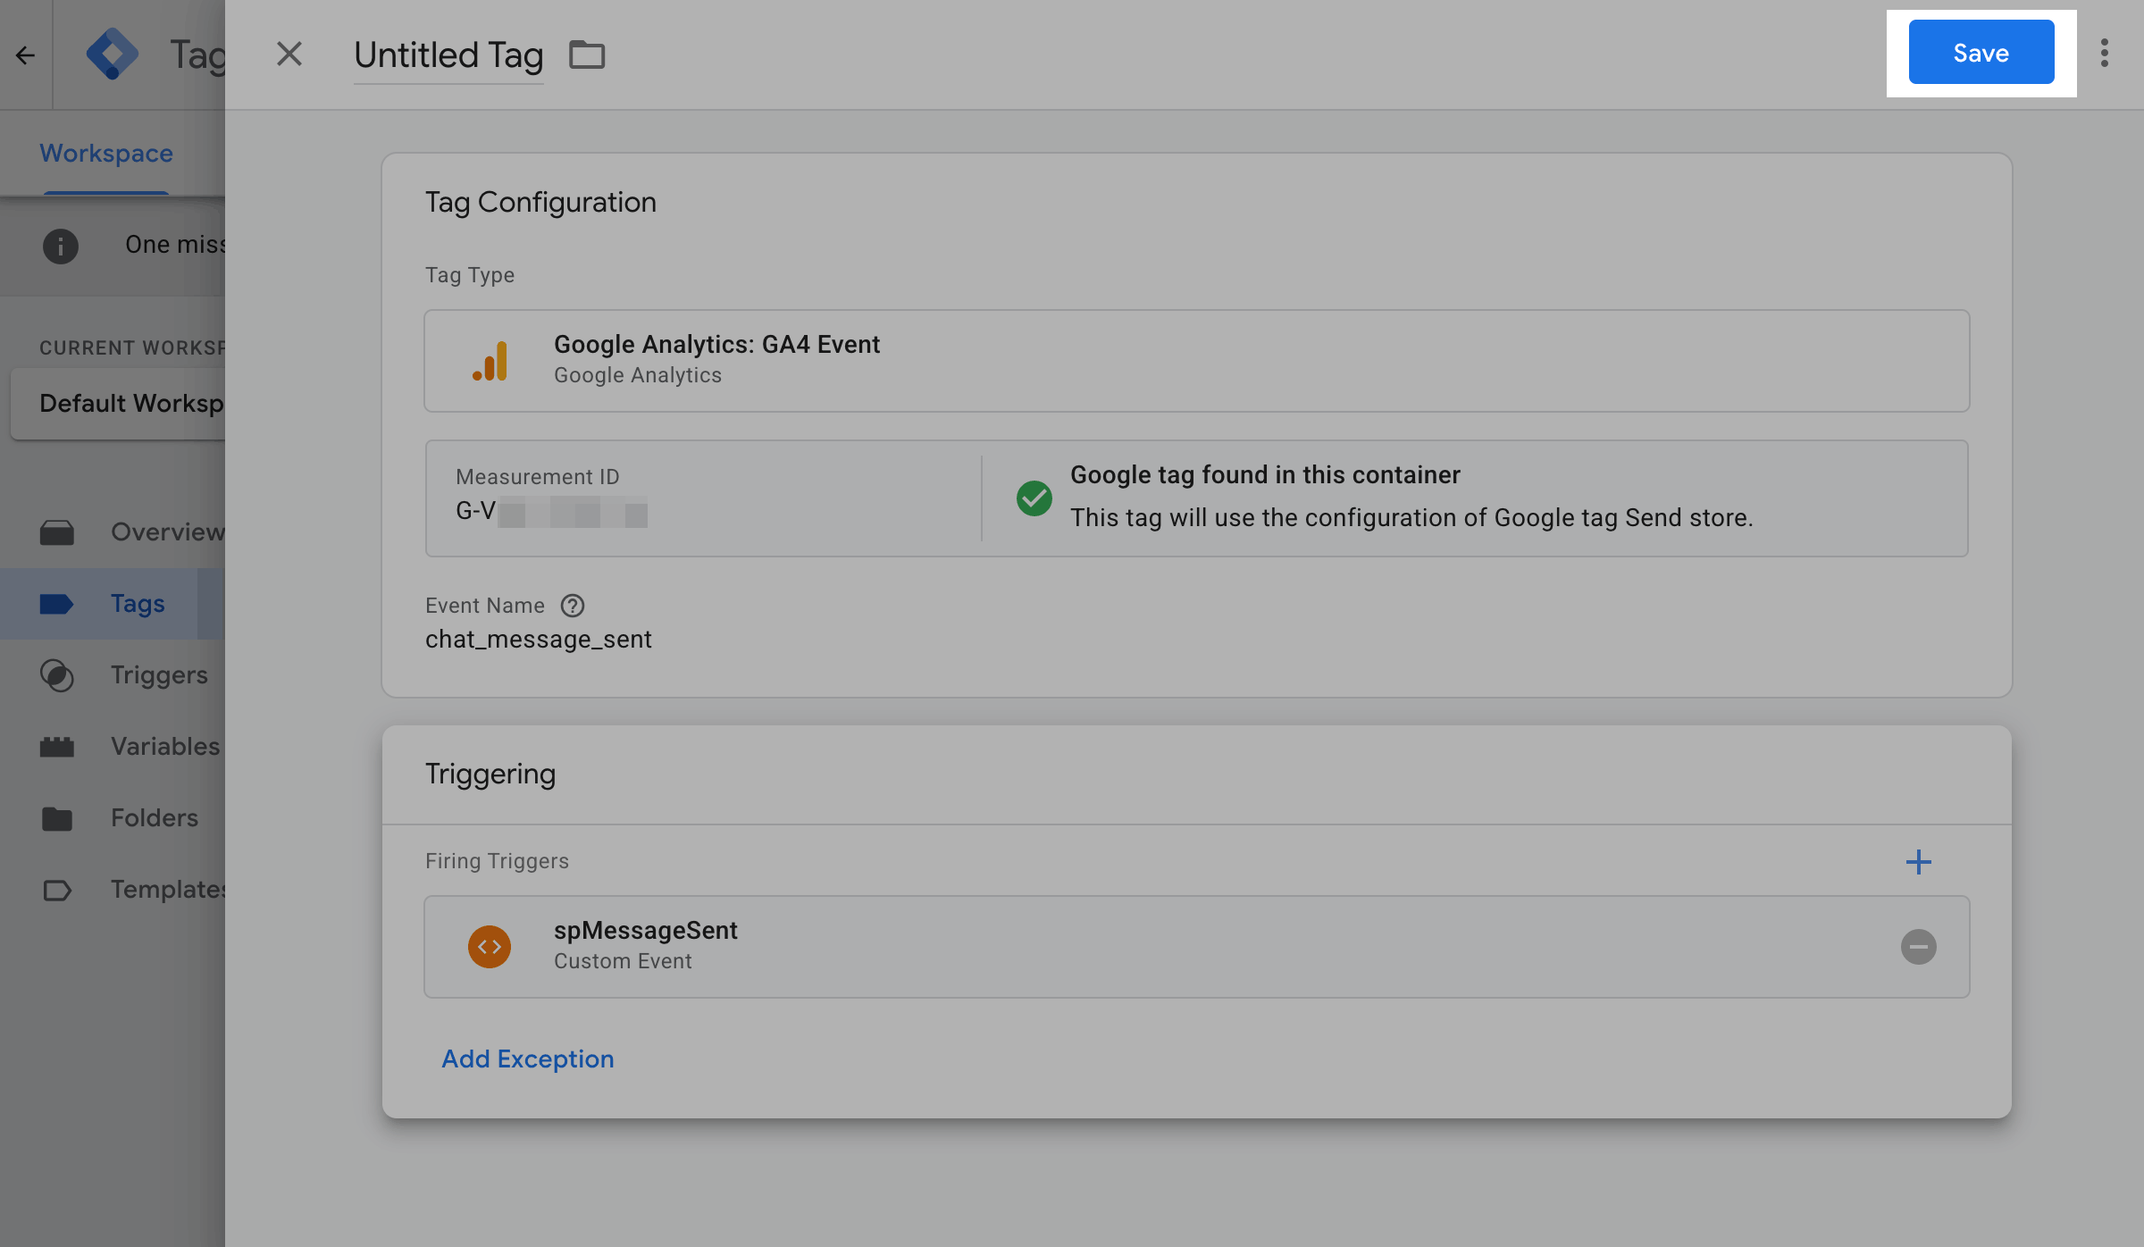Click the Google Tag Manager logo

click(112, 54)
